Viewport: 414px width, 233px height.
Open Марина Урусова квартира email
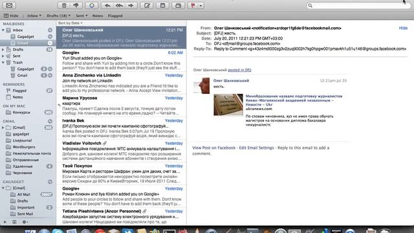click(122, 105)
